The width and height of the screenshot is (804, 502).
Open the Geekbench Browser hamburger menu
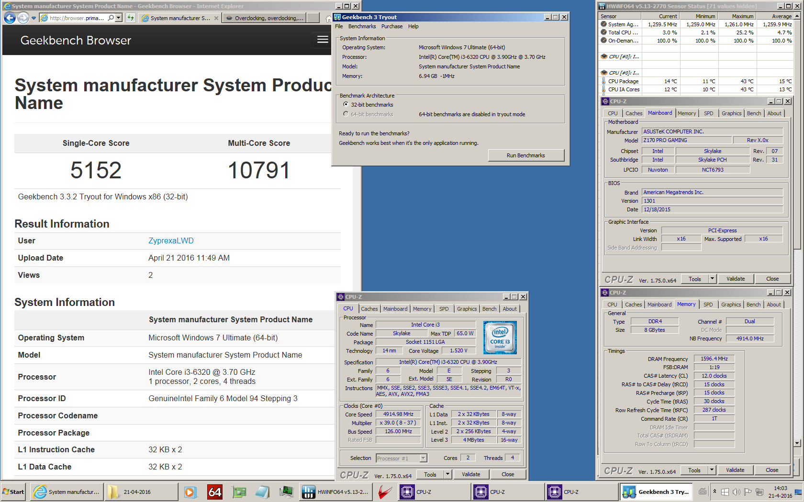pyautogui.click(x=323, y=40)
